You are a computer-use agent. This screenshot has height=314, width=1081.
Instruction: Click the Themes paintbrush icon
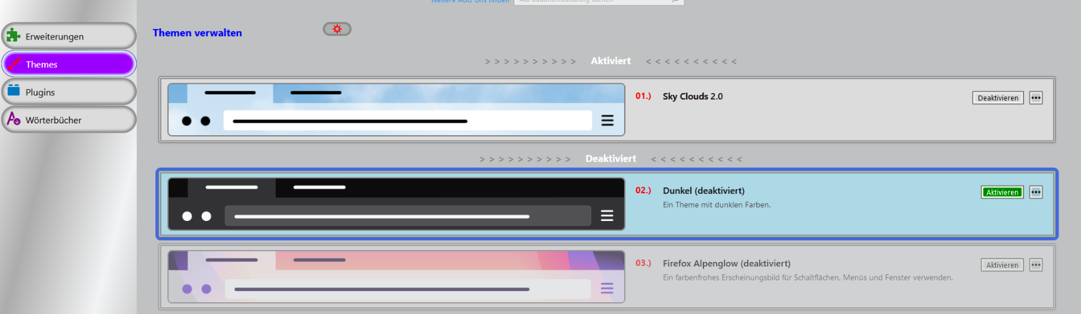(x=13, y=64)
